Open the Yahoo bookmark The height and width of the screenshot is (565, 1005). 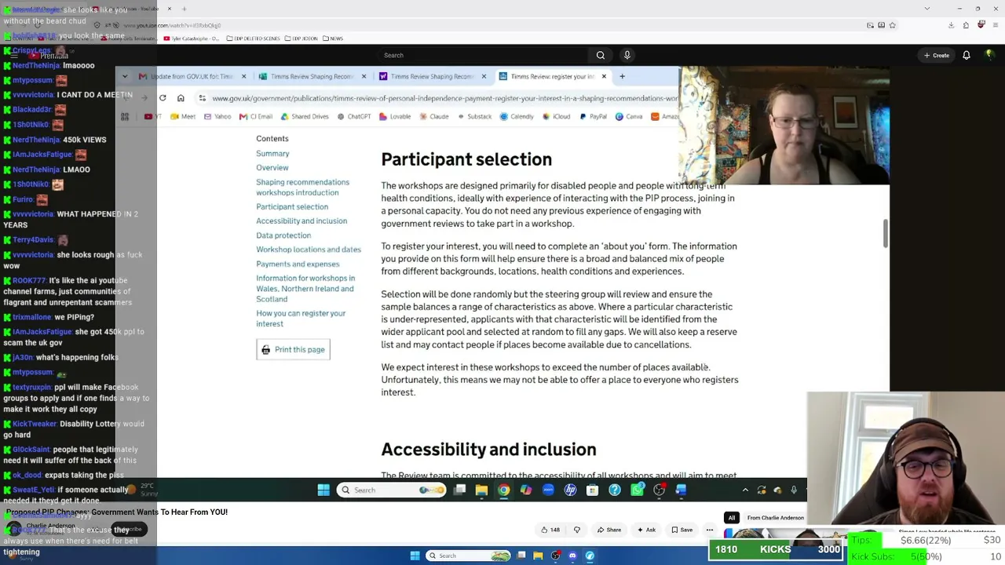(x=217, y=116)
